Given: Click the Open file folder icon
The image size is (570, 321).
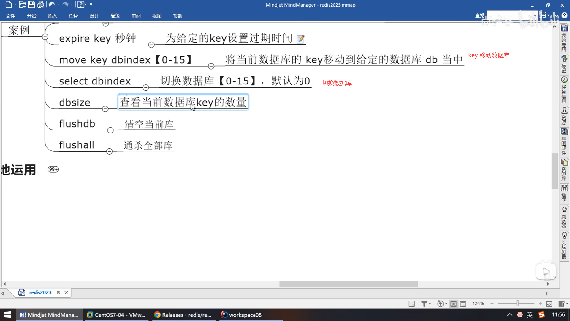Looking at the screenshot, I should click(x=22, y=4).
